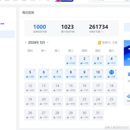Select May 21 calendar cell
This screenshot has height=130, width=130.
(57, 101)
